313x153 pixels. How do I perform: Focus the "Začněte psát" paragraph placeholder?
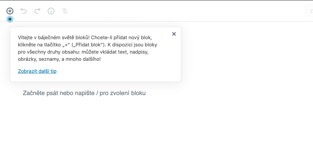84,93
